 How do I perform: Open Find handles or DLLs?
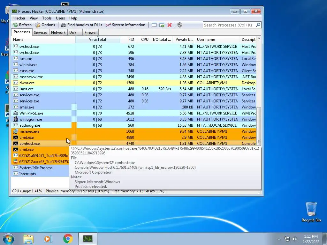pos(81,25)
